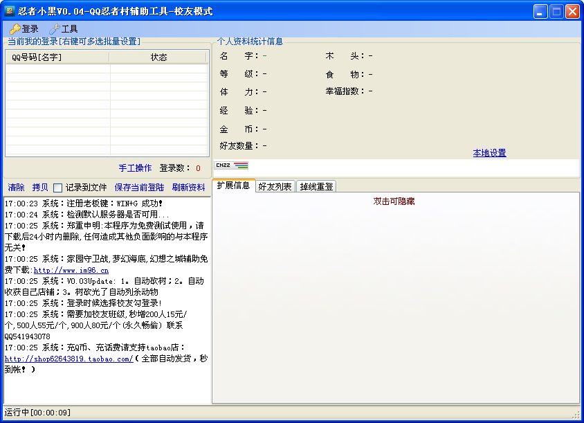Clear the log with 清除
The width and height of the screenshot is (584, 423).
16,188
